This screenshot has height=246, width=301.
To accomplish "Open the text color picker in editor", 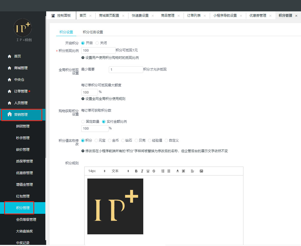I will point(177,171).
